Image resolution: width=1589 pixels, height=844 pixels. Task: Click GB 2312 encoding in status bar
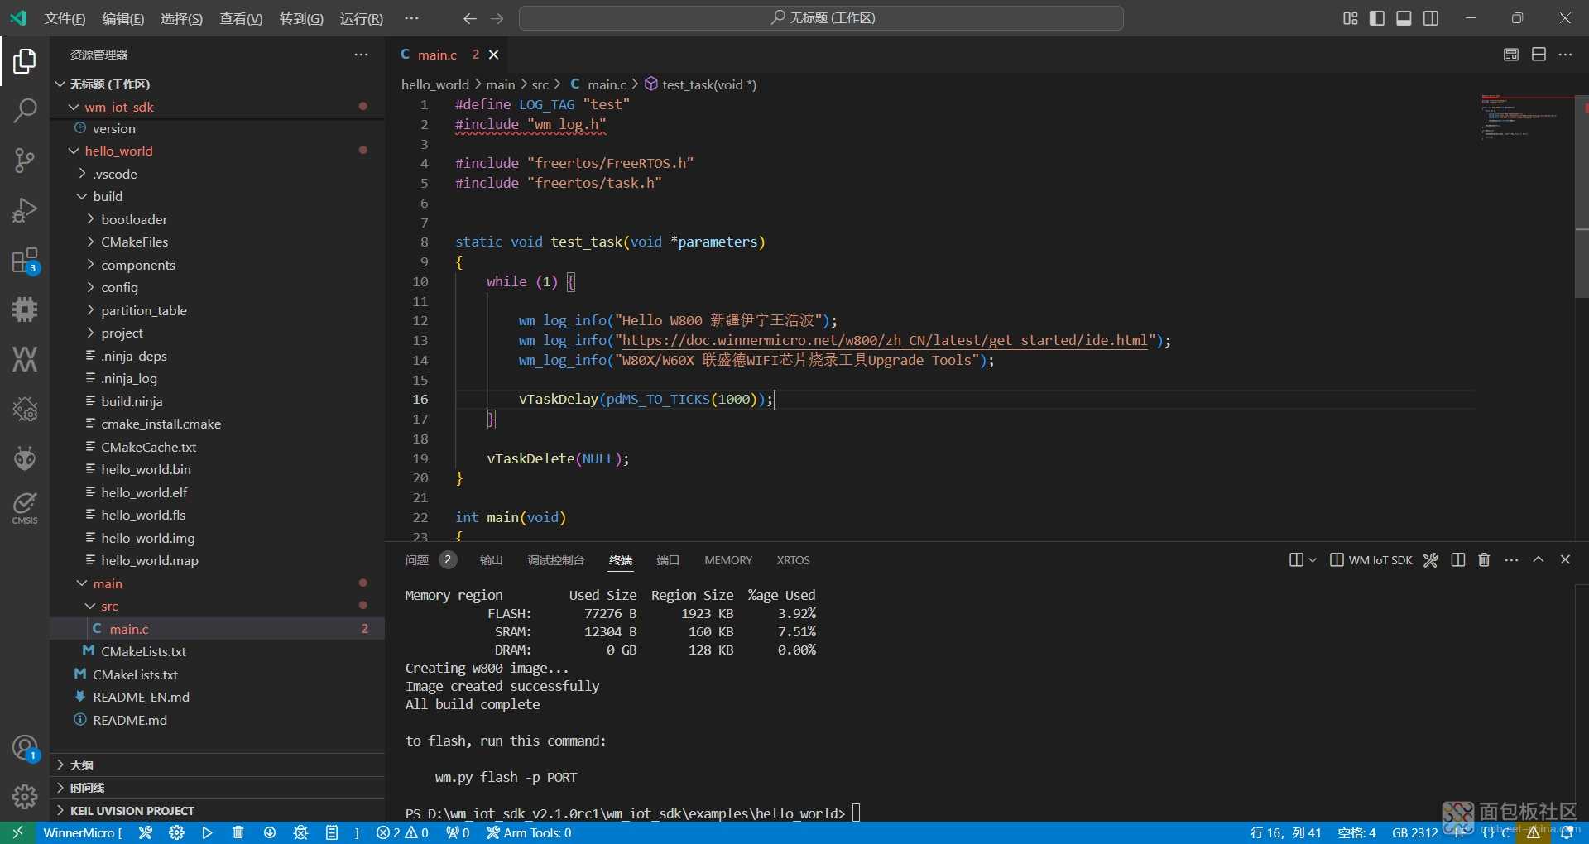click(x=1414, y=832)
